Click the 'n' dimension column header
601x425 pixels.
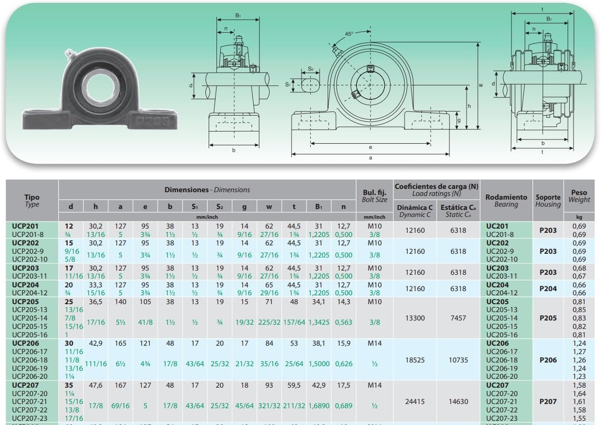343,207
